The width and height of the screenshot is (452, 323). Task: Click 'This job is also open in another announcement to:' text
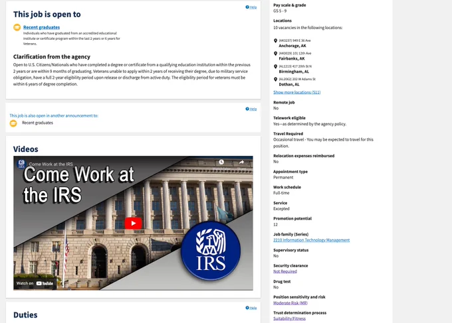[x=54, y=115]
